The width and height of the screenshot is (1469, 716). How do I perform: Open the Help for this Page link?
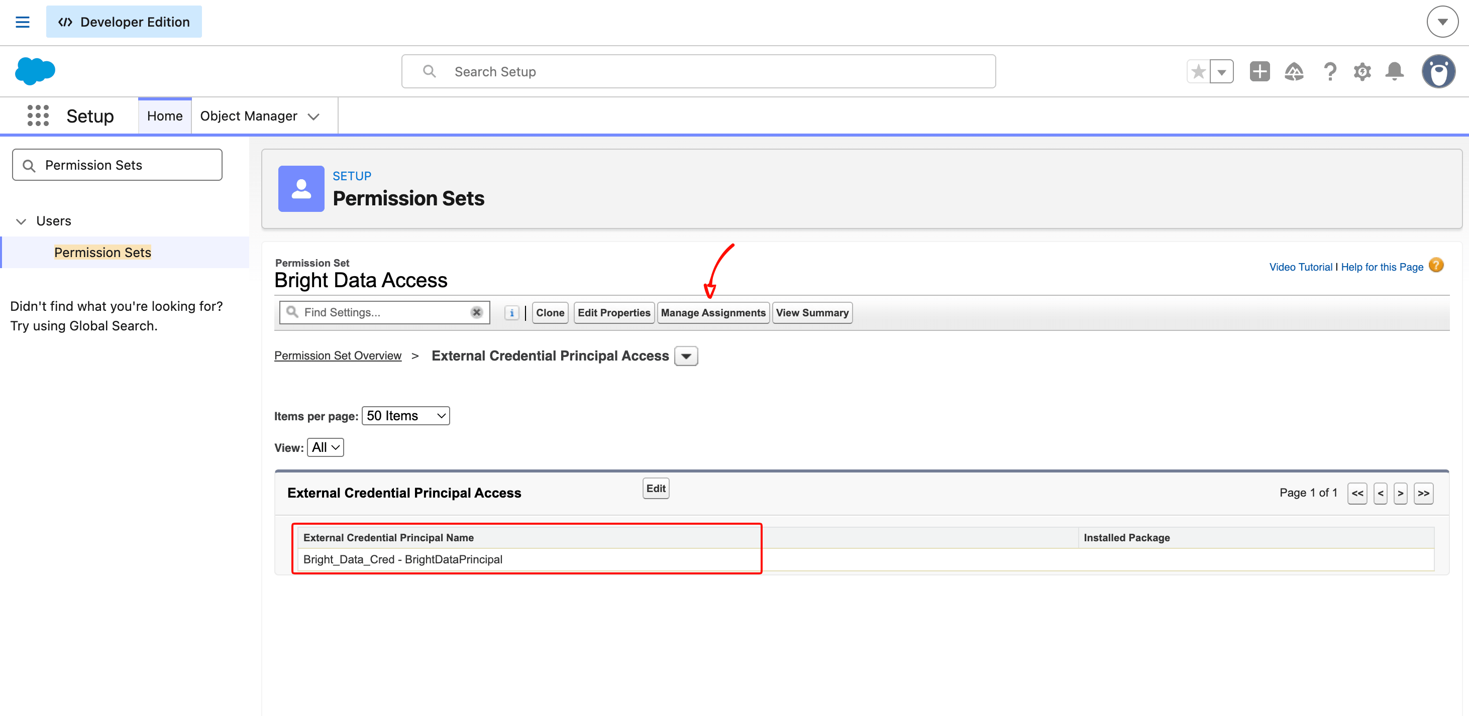pyautogui.click(x=1382, y=267)
